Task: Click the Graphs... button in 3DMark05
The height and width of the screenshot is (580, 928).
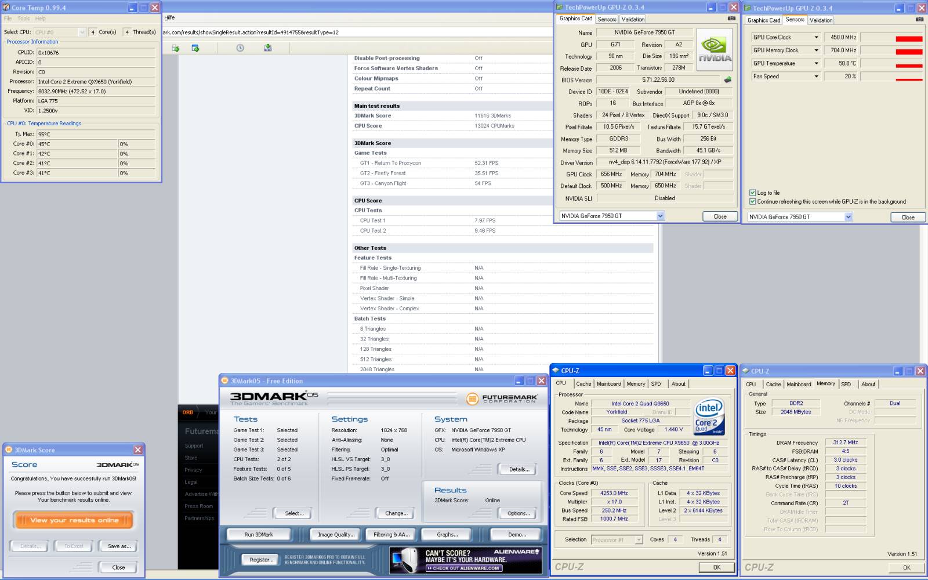Action: click(447, 535)
